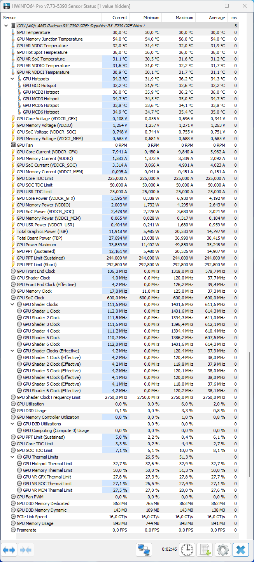
Task: Select the GPU Memory Thermal Limit row
Action: [120, 470]
